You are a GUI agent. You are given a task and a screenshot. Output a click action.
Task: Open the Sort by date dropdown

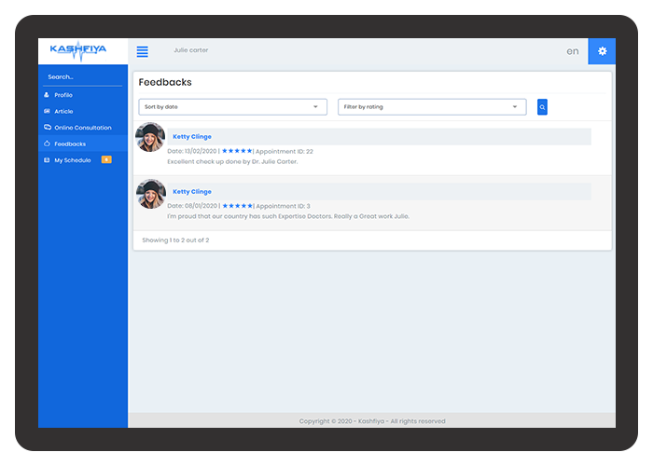[233, 107]
